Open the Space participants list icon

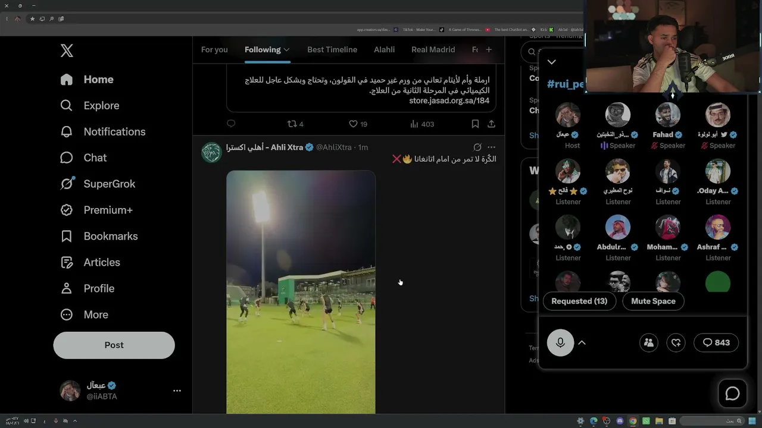pos(649,342)
